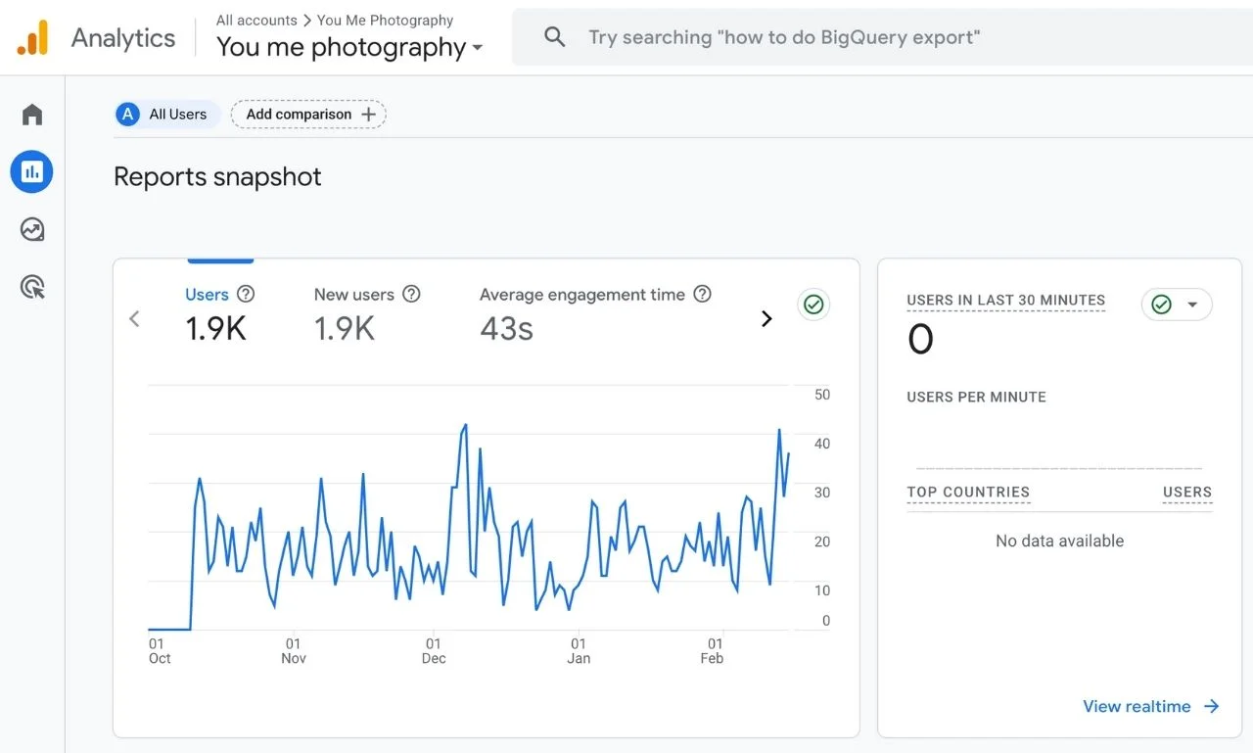
Task: Select the Reports bar chart icon
Action: pyautogui.click(x=32, y=172)
